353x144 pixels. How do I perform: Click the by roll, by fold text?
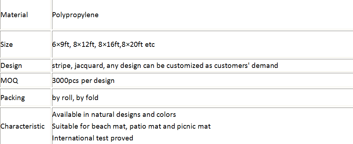(x=75, y=98)
